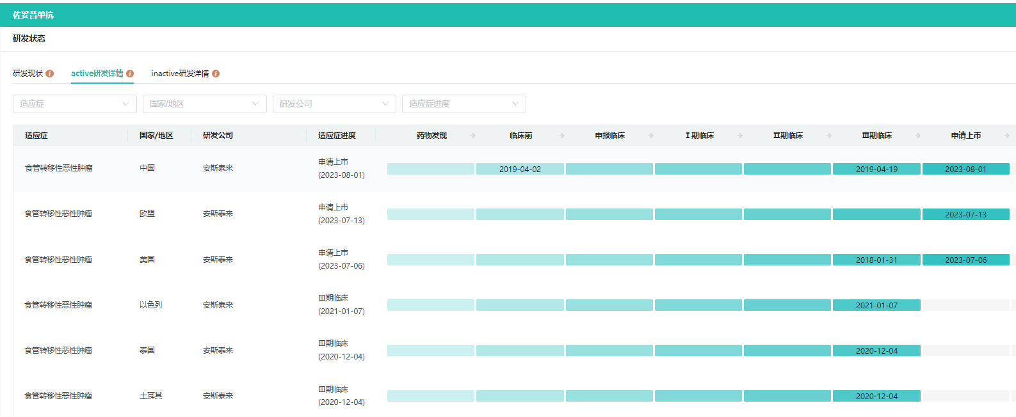
Task: Select the active研发详情 tab
Action: pos(97,74)
